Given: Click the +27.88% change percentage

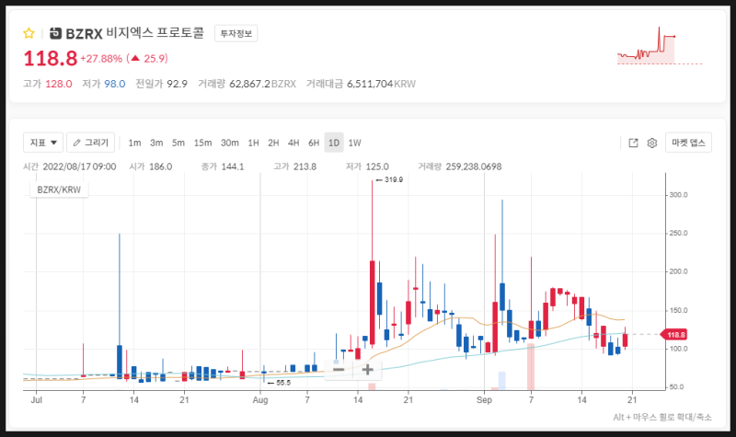Looking at the screenshot, I should 101,59.
